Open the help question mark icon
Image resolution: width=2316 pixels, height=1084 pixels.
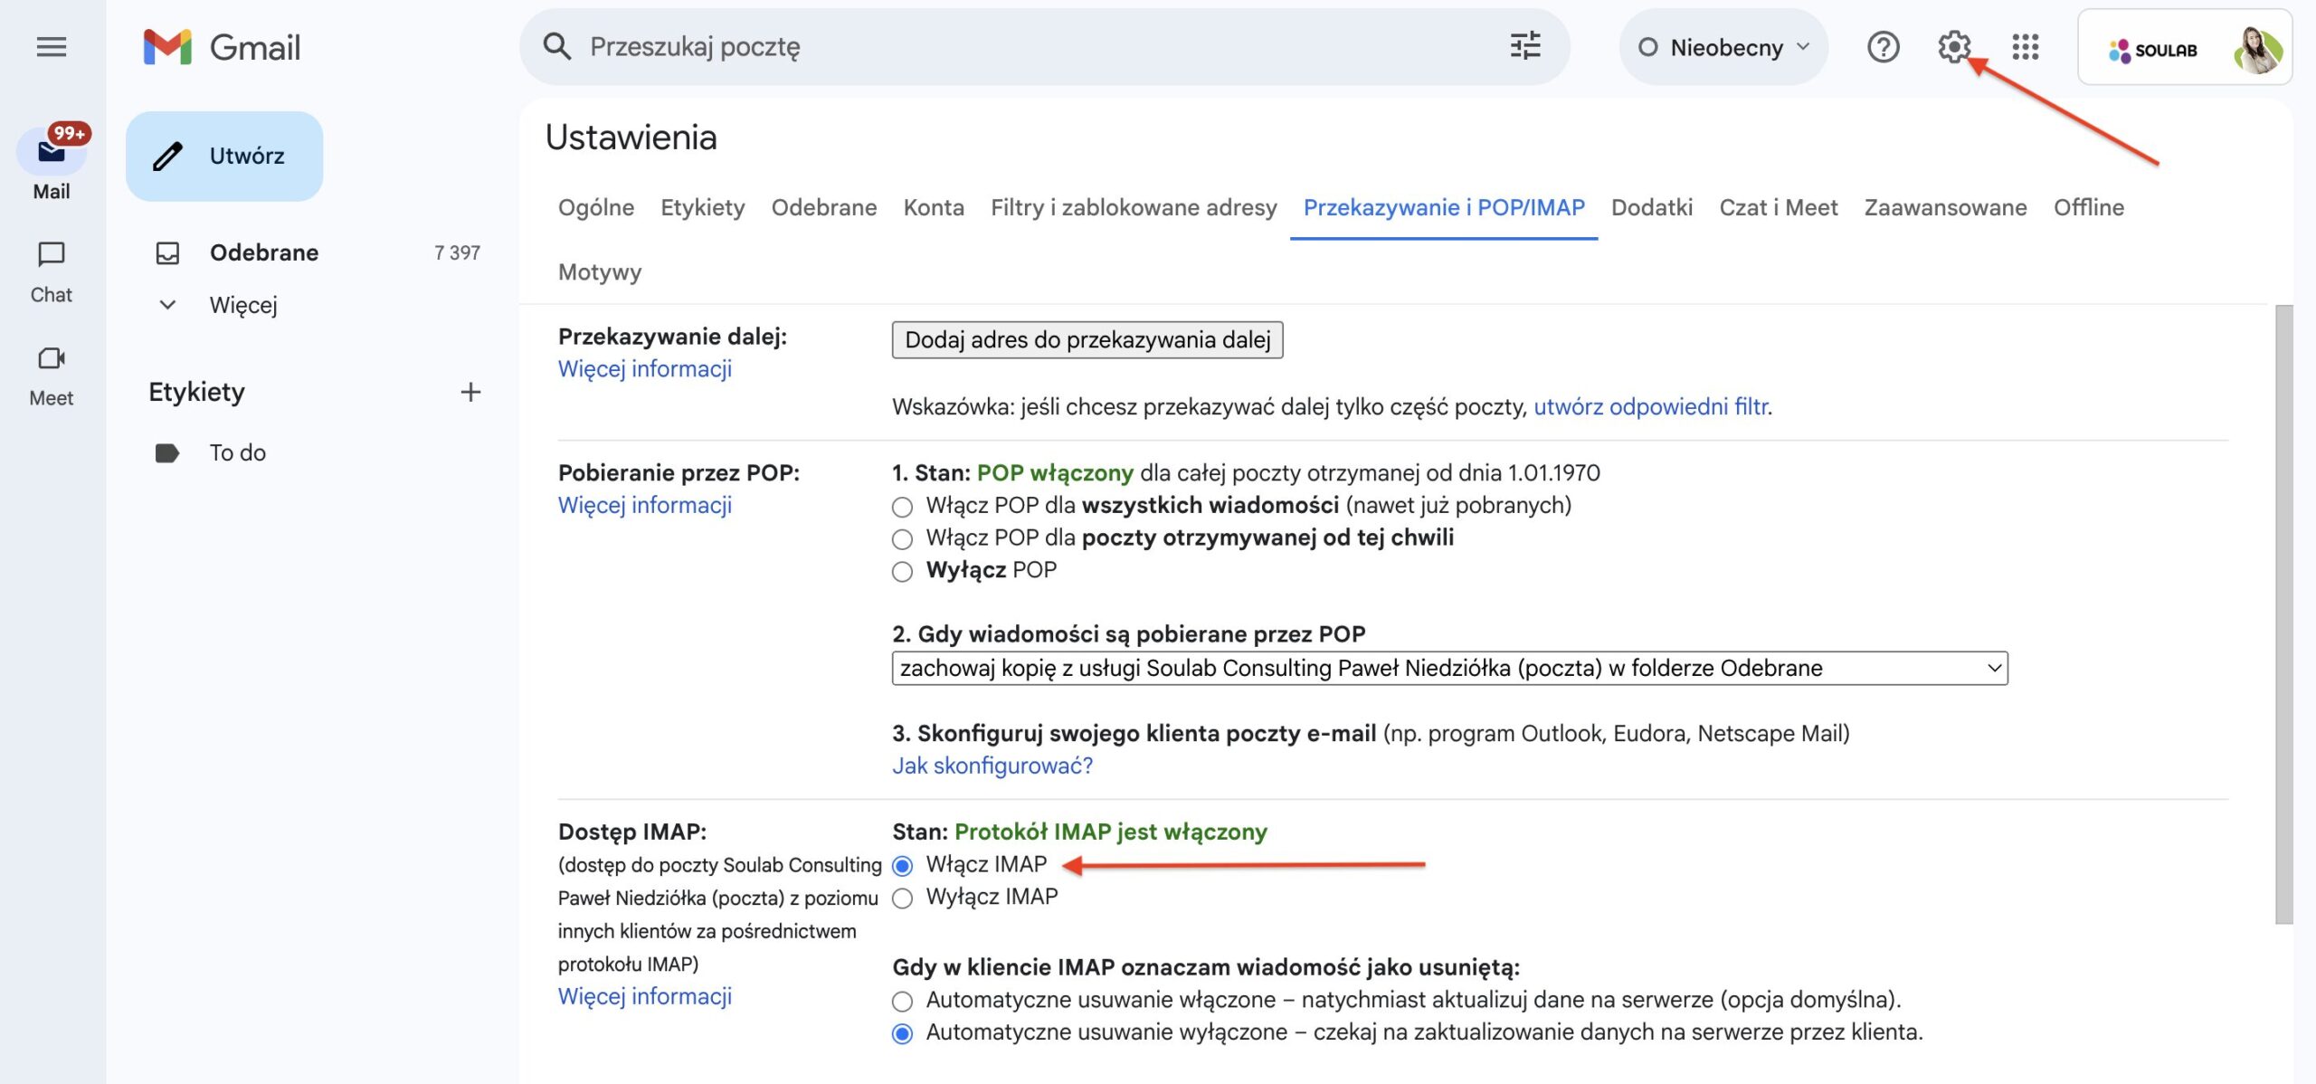(1884, 47)
